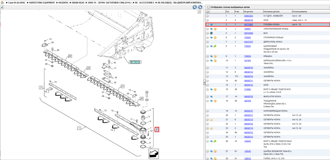This screenshot has width=330, height=160.
Task: Open part number link 84003223
Action: [248, 16]
